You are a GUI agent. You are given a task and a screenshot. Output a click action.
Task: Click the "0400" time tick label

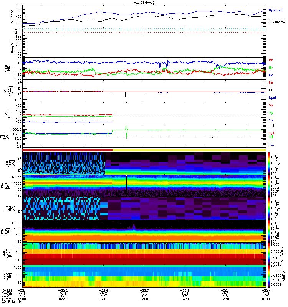point(266,299)
